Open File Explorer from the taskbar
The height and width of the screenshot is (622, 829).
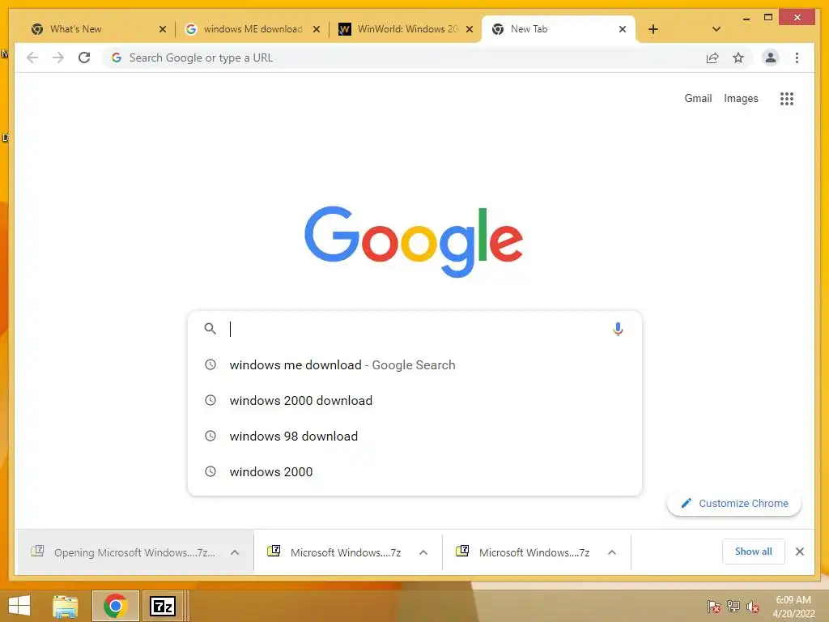pos(66,606)
